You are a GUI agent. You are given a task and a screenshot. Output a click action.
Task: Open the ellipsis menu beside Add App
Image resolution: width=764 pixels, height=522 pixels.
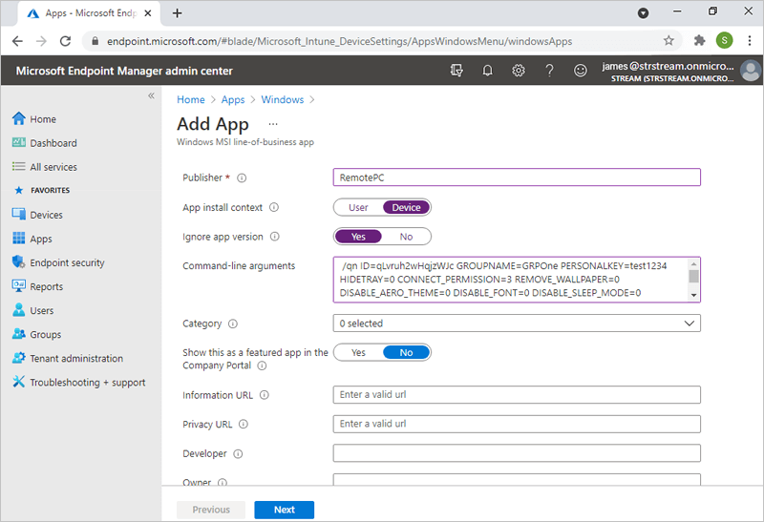pos(272,124)
